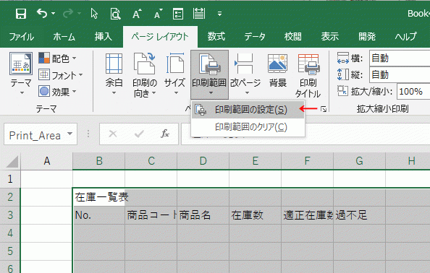Click the pointer select objects icon

point(94,14)
